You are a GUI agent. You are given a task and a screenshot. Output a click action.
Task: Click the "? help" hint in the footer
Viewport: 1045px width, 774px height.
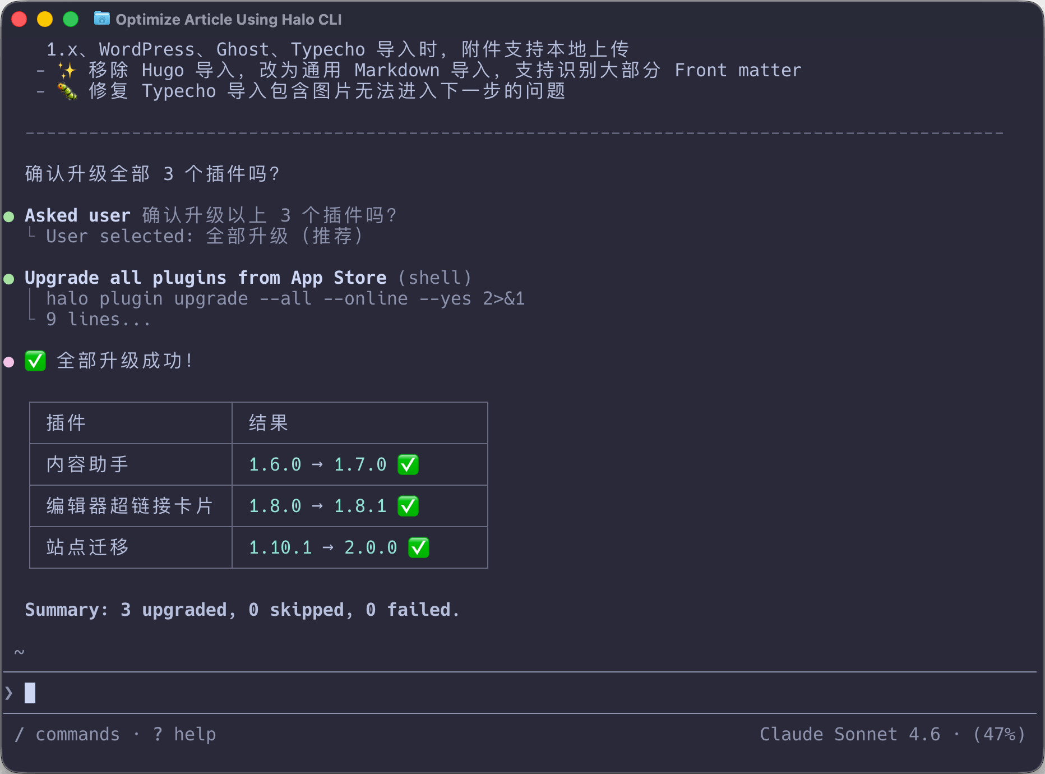(x=184, y=734)
